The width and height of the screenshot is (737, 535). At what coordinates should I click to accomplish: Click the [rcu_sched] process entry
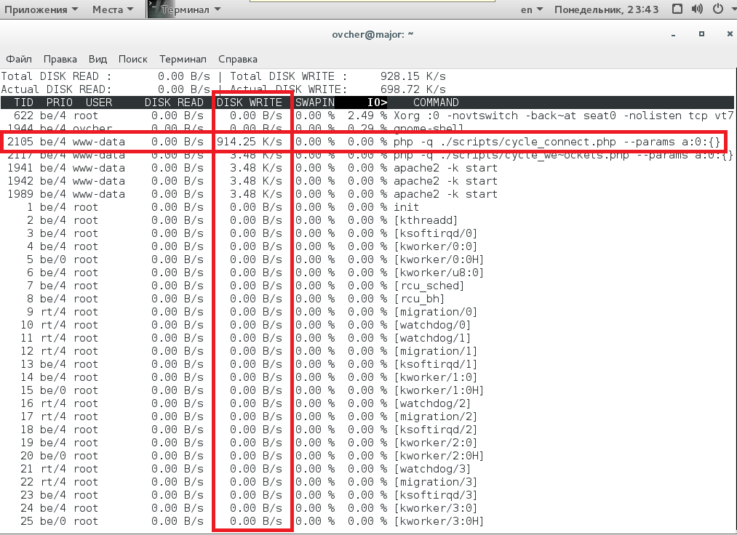(429, 286)
